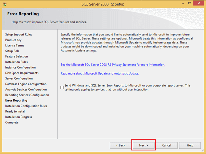Open Help for the setup wizard
The width and height of the screenshot is (206, 154).
pos(190,145)
